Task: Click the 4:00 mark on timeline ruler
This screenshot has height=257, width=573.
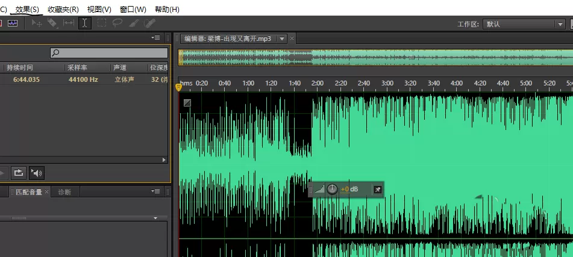Action: 457,83
